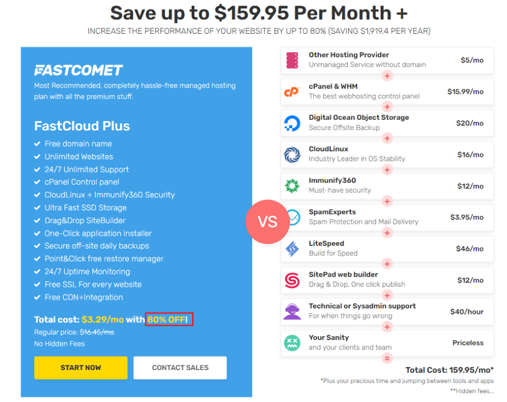Click the Immunify360 green star icon
The image size is (507, 402).
(292, 186)
